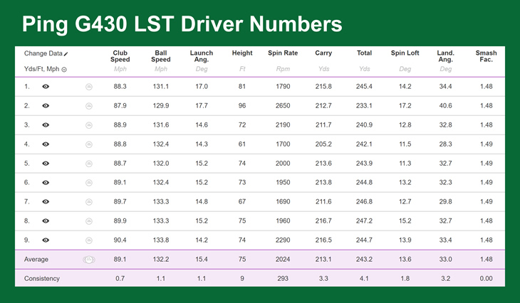520x303 pixels.
Task: Select the Spin Loft column header
Action: click(405, 53)
